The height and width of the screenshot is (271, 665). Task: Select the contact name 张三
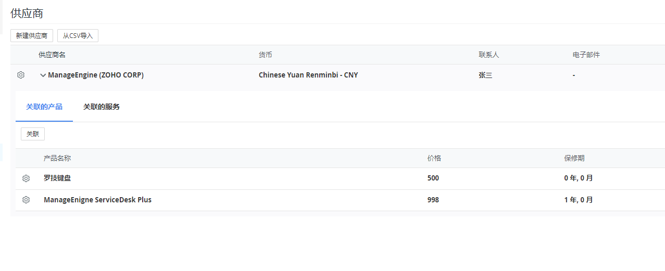(x=485, y=75)
